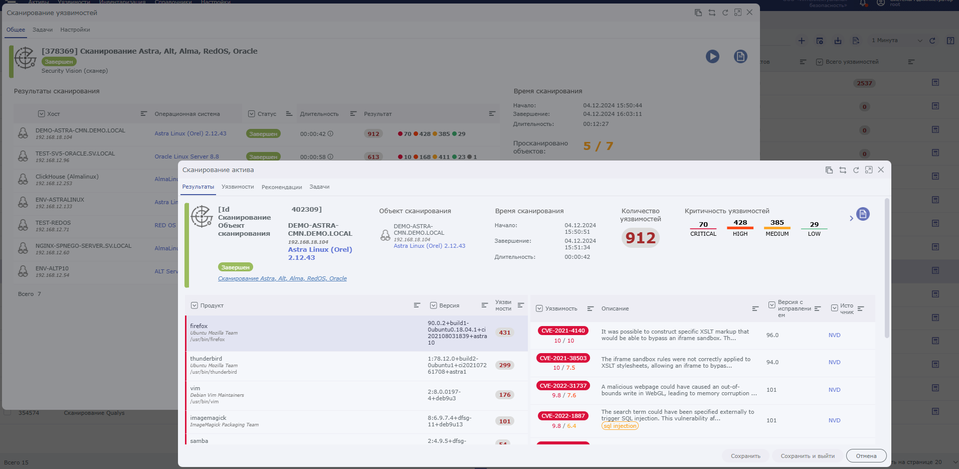Open the NVD link for CVE-2021-4140
The image size is (959, 469).
point(834,335)
